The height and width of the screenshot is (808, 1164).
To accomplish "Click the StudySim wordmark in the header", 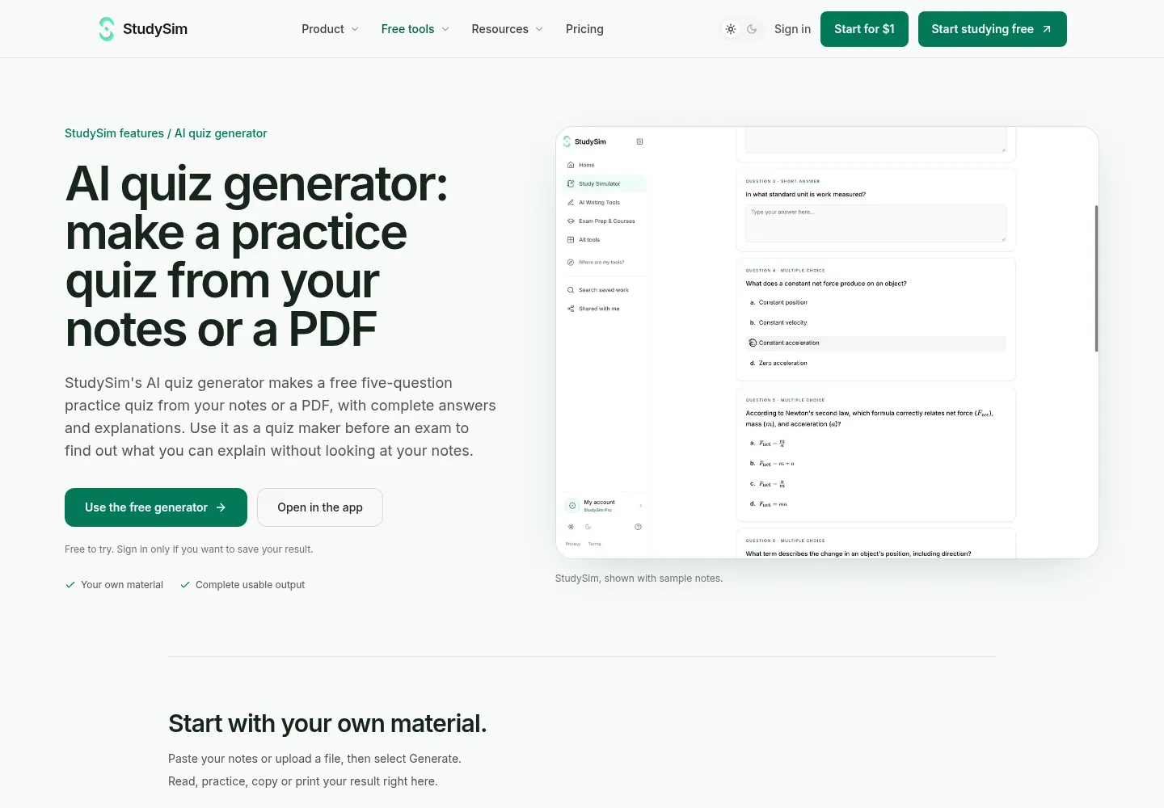I will [x=155, y=29].
